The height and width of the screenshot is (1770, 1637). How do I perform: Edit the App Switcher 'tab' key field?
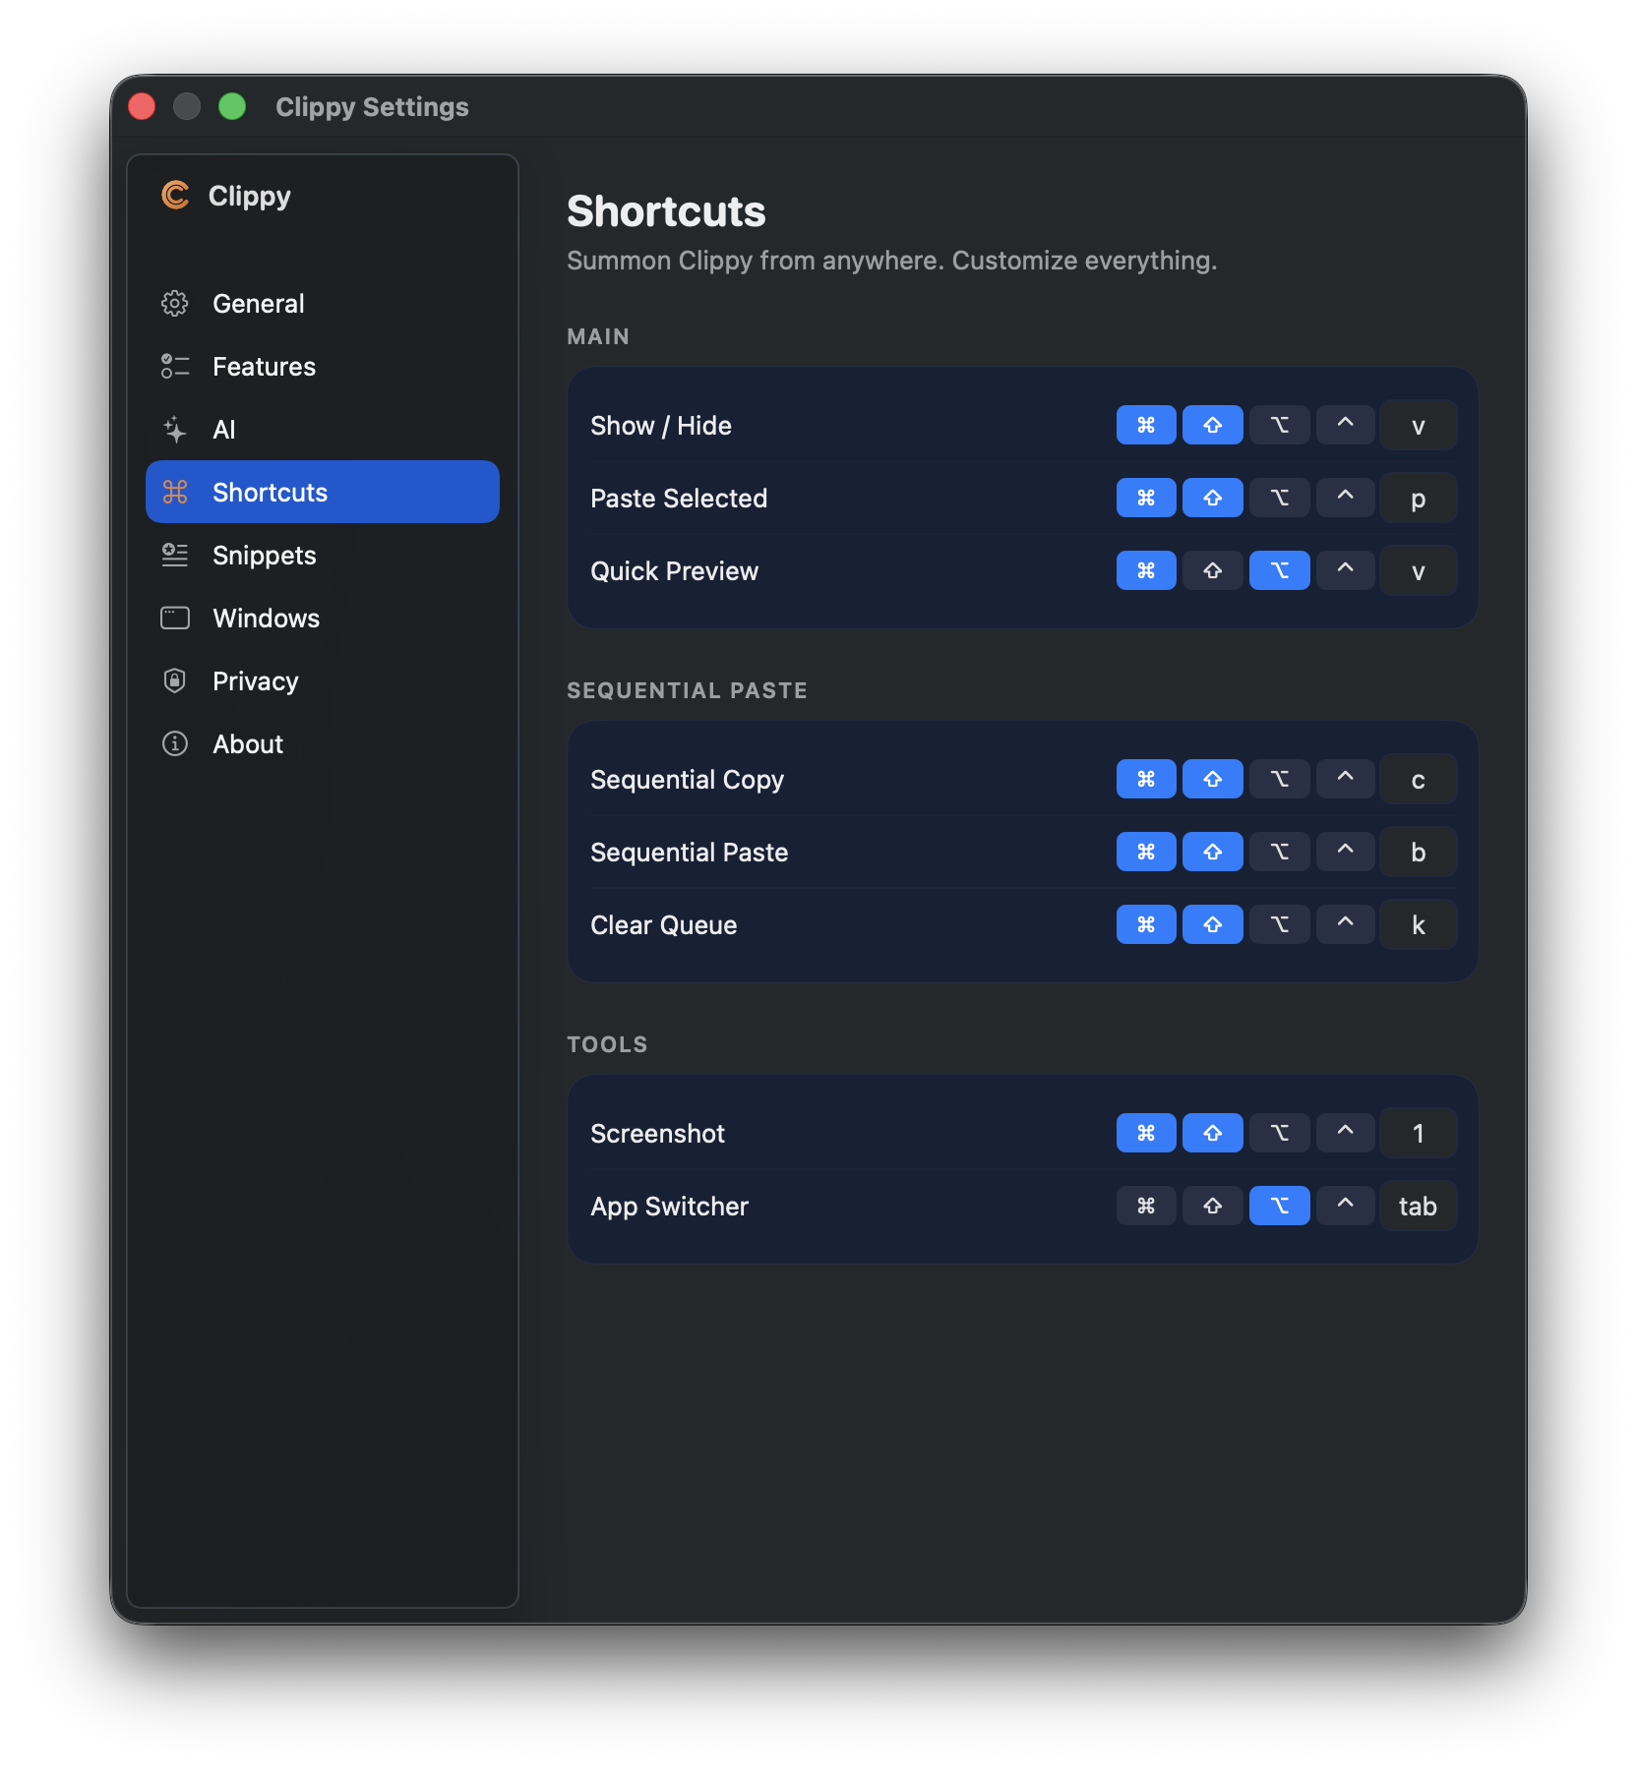[1419, 1207]
